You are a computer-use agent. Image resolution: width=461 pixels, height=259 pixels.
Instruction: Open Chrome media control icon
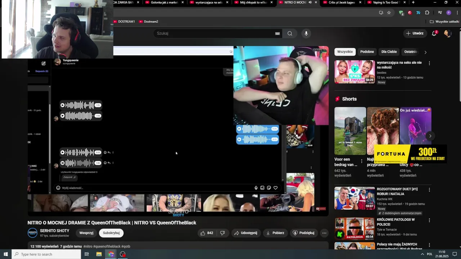point(440,13)
